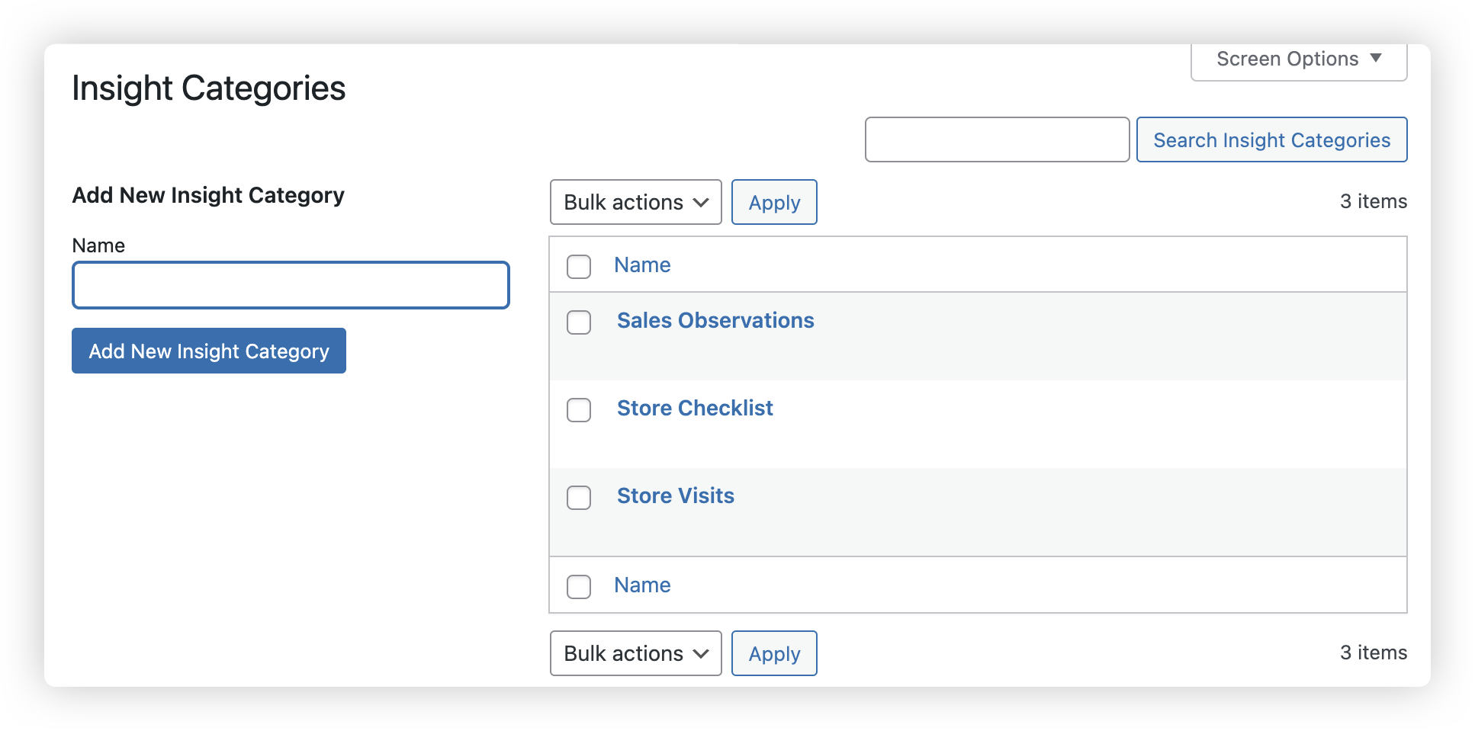Open the Sales Observations category

pyautogui.click(x=715, y=321)
